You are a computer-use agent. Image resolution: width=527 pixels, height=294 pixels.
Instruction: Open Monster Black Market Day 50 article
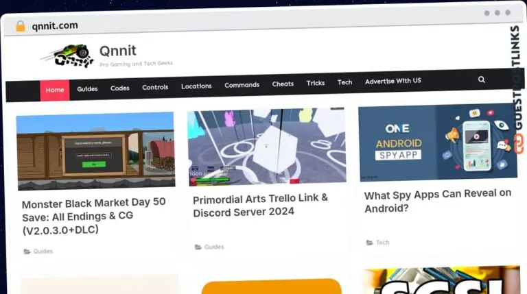(94, 216)
